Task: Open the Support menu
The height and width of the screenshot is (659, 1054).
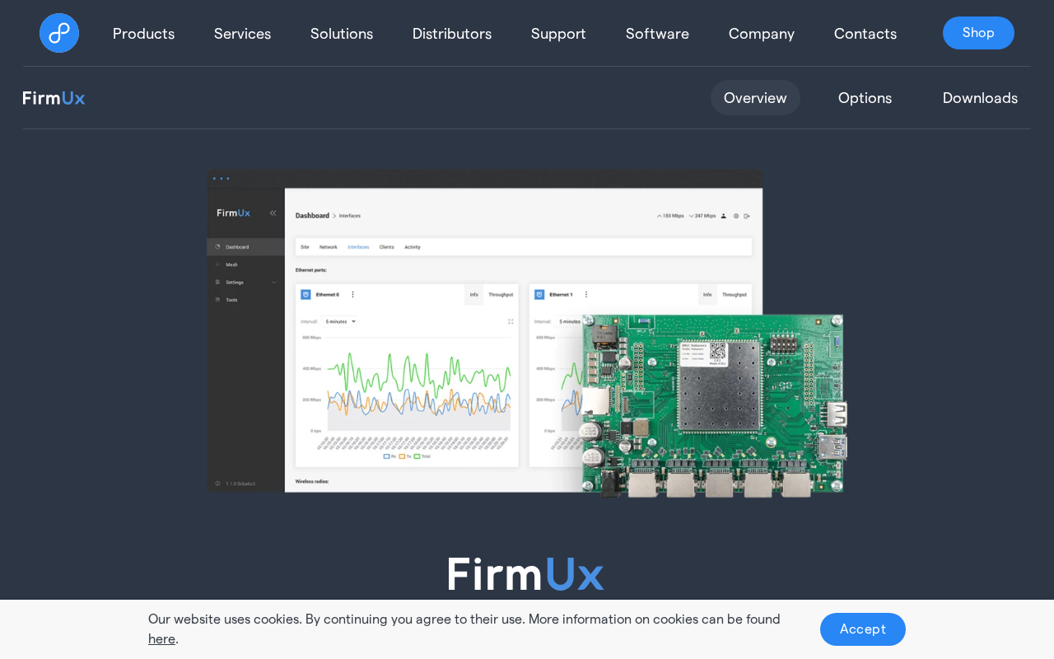Action: point(558,34)
